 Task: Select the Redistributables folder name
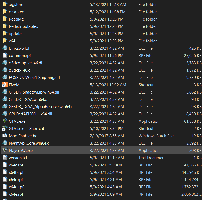click(x=23, y=26)
